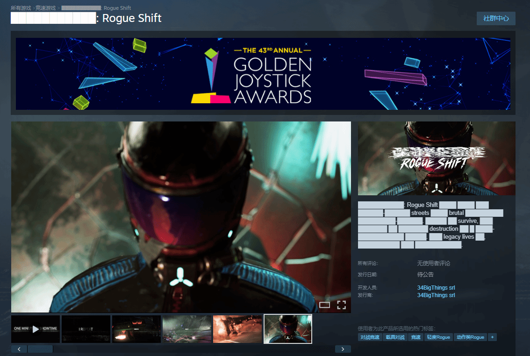Switch media viewer to theater mode
The height and width of the screenshot is (356, 530).
tap(324, 305)
